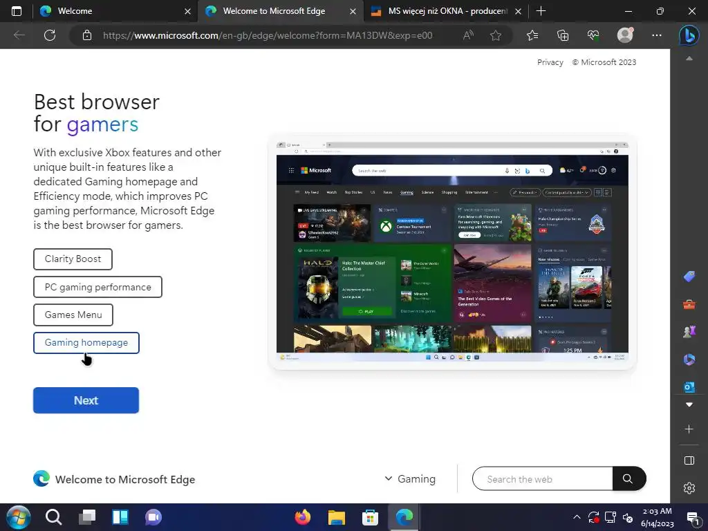This screenshot has height=531, width=708.
Task: Launch Firefox from the taskbar
Action: [303, 517]
